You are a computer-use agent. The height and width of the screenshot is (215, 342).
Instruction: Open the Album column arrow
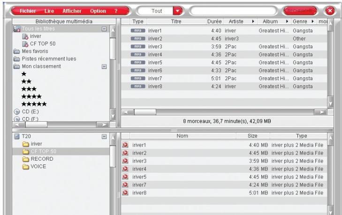[287, 22]
